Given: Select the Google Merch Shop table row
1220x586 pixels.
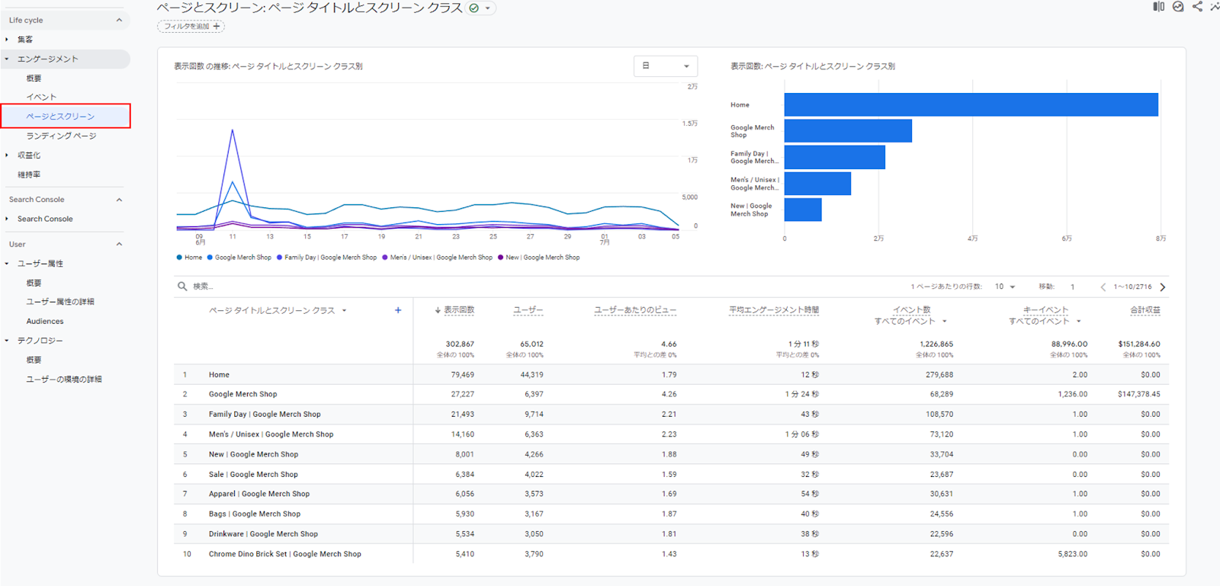Looking at the screenshot, I should 671,395.
